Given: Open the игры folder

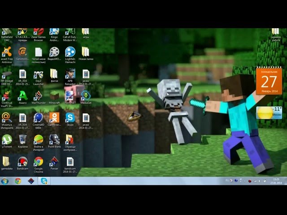Looking at the screenshot, I should pyautogui.click(x=86, y=33).
